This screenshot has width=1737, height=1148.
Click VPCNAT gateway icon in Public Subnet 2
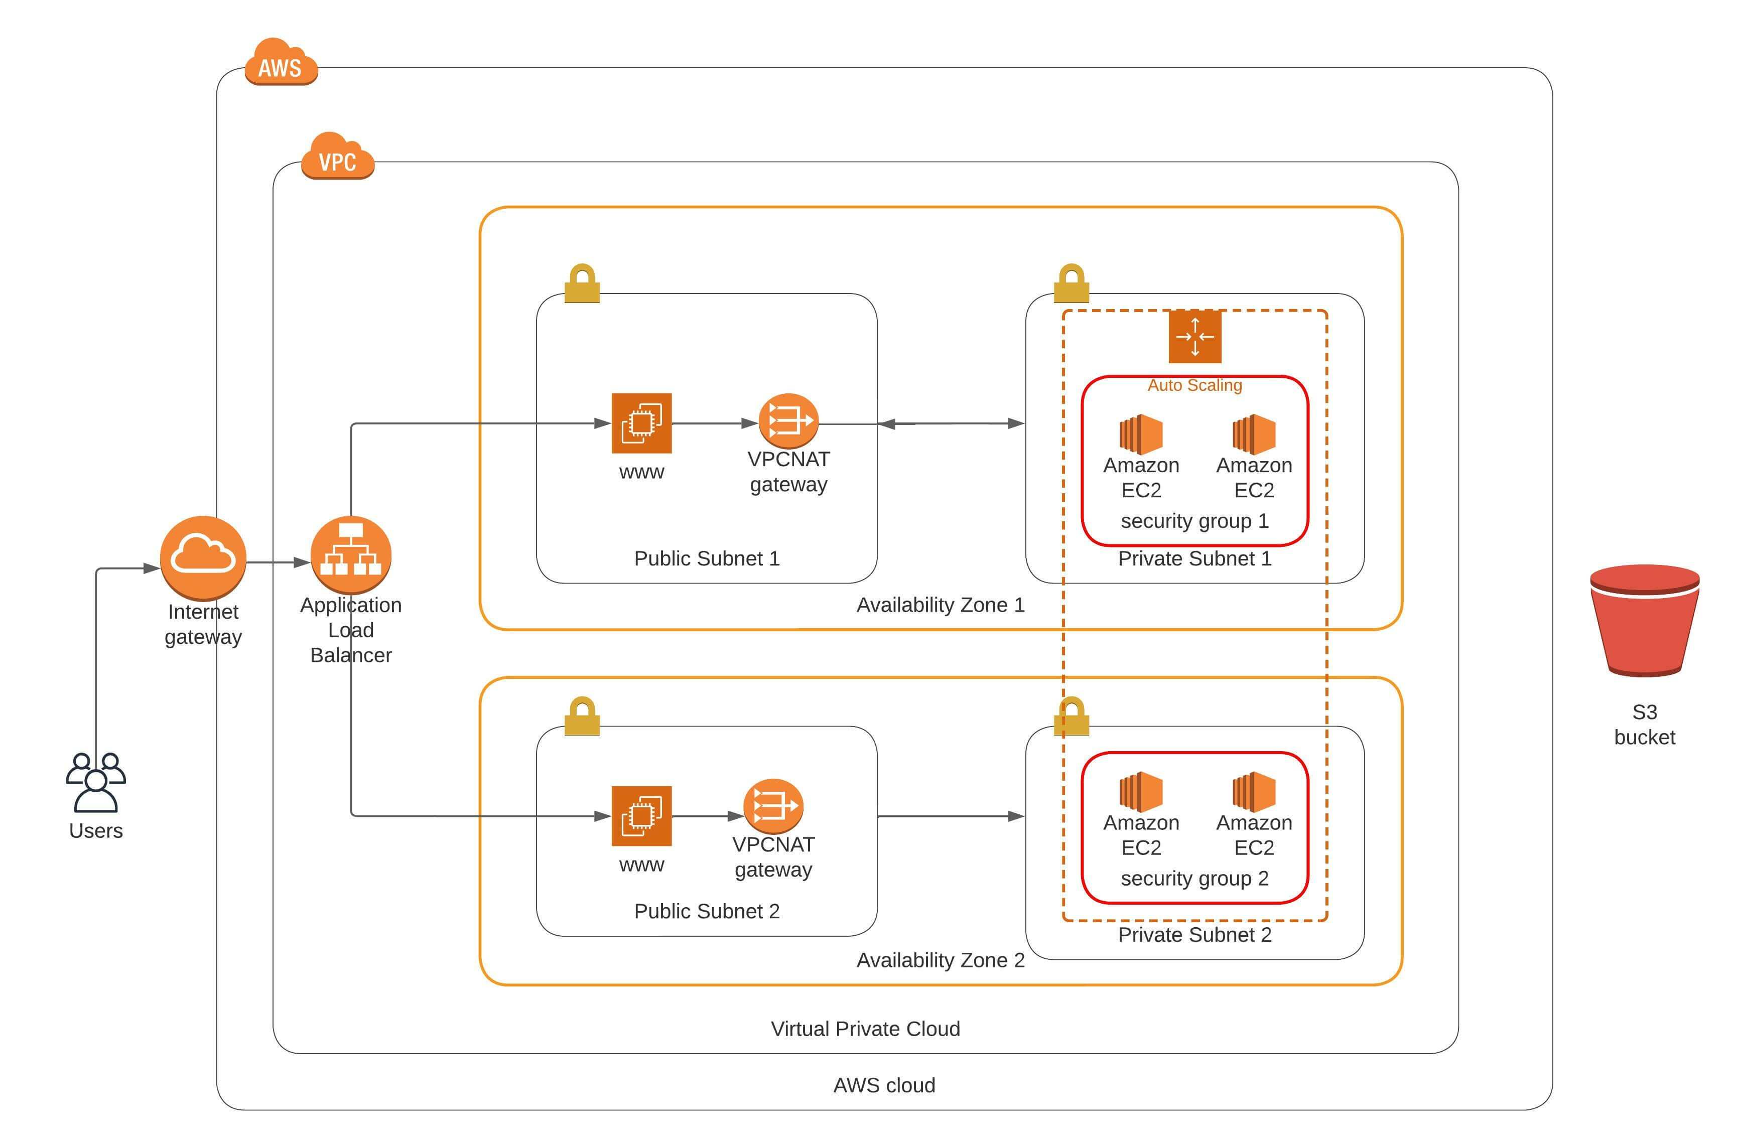pos(773,805)
